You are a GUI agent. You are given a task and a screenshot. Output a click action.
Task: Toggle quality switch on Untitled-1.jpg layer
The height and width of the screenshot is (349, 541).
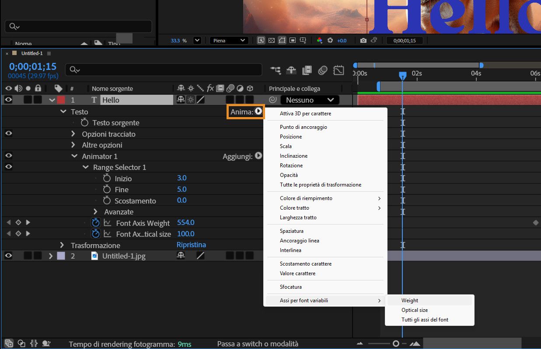[x=200, y=256]
